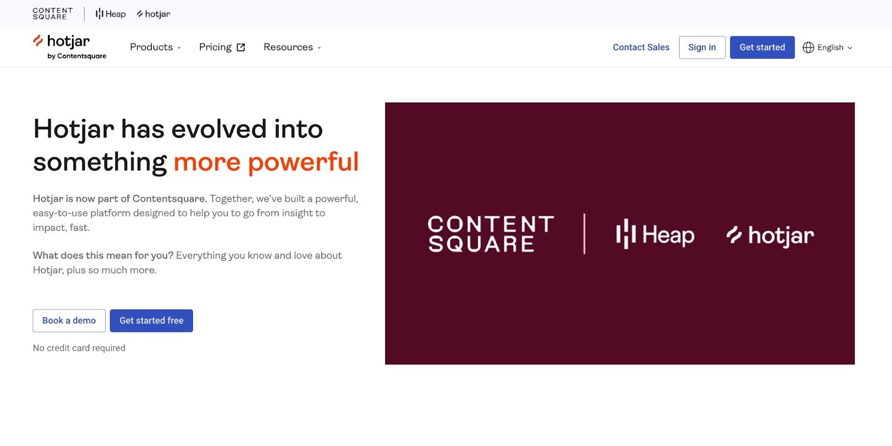
Task: Click the small hotjar logo in top bar
Action: coord(153,14)
